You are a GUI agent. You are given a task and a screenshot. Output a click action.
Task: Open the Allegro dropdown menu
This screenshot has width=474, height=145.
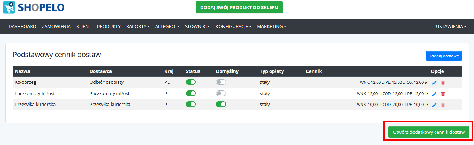[x=168, y=26]
